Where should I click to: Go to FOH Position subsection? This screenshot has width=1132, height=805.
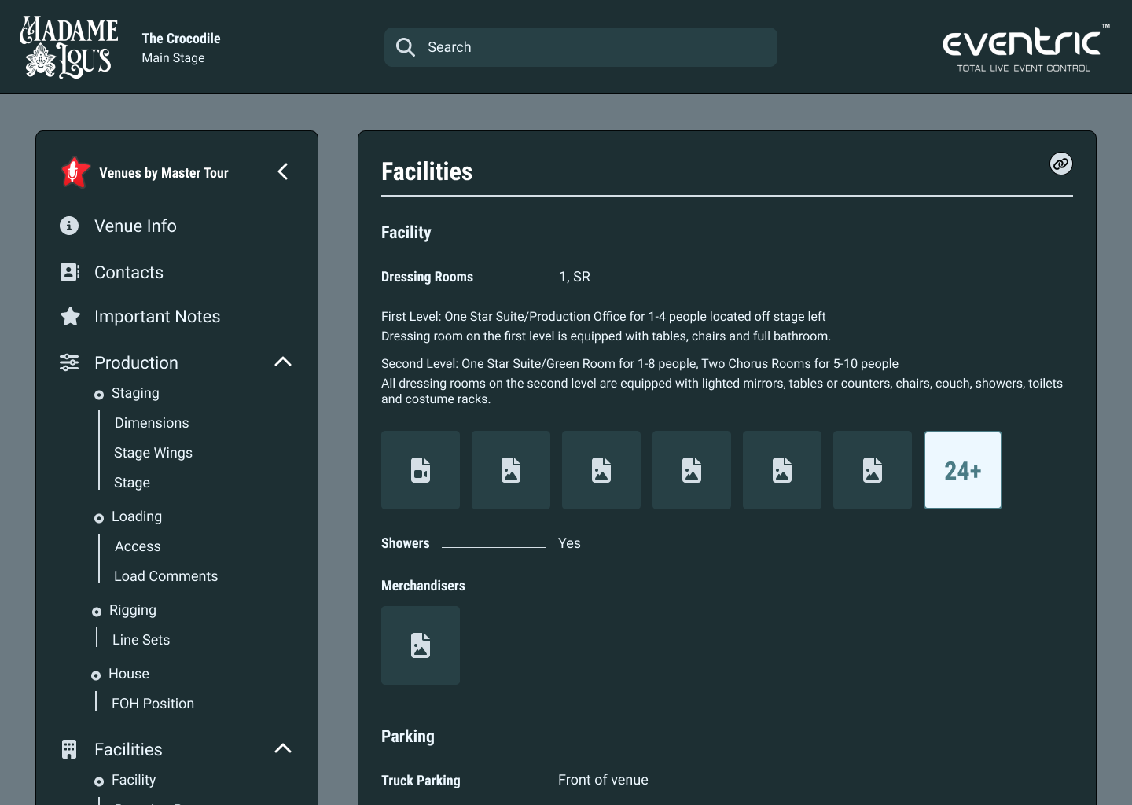click(x=153, y=704)
